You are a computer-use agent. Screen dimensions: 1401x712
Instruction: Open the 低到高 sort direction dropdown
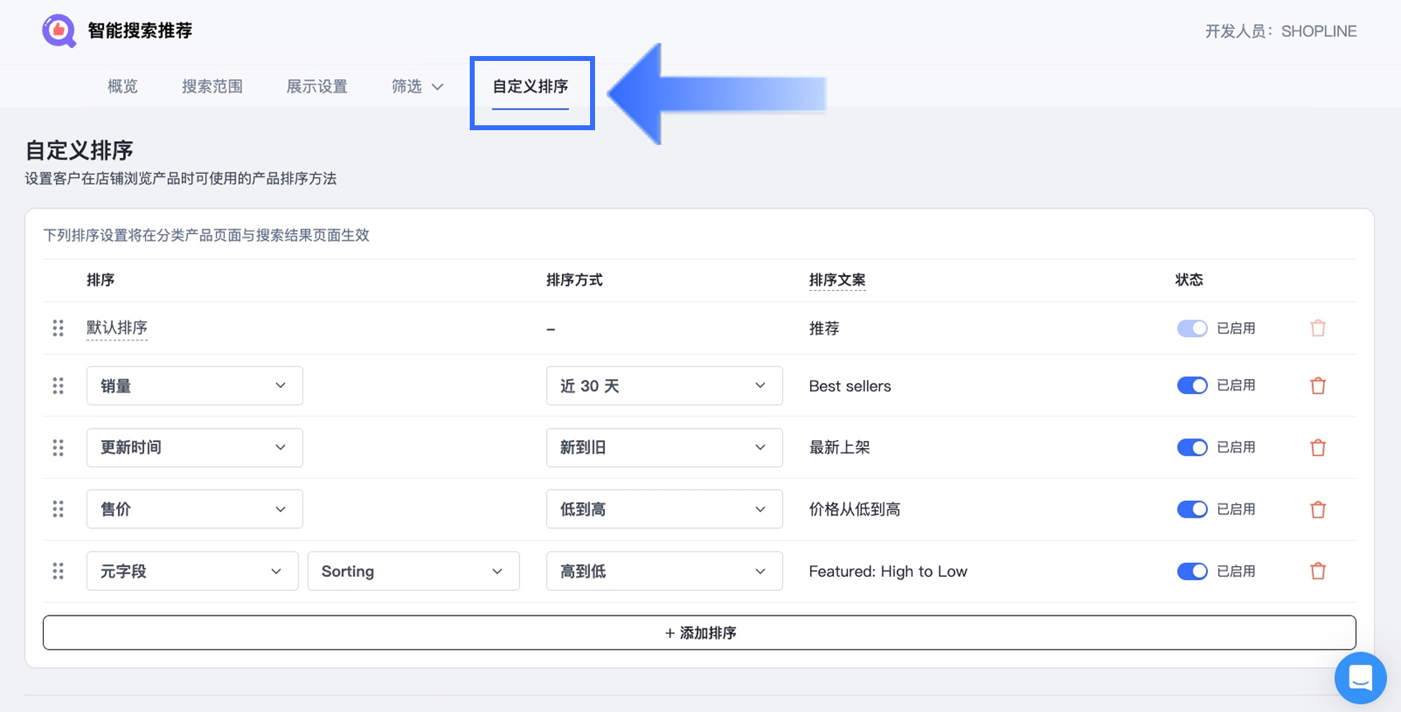point(663,509)
